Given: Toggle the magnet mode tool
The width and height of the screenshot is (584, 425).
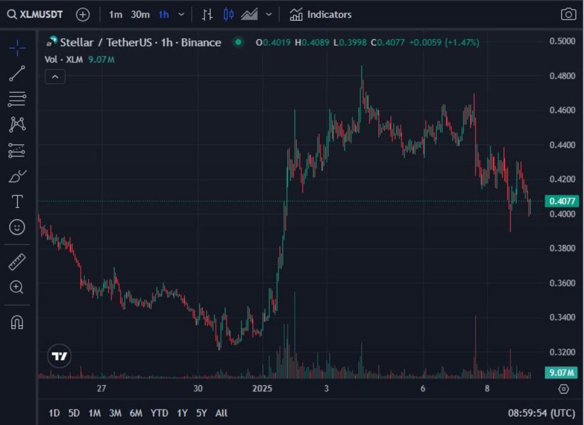Looking at the screenshot, I should [x=17, y=322].
